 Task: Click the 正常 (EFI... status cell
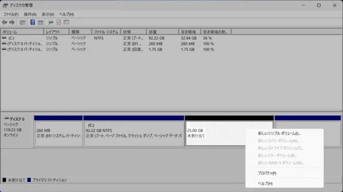(x=132, y=44)
